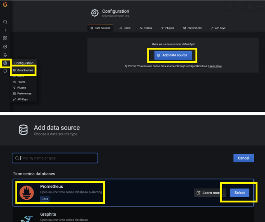Open the search icon in sidebar

point(5,22)
